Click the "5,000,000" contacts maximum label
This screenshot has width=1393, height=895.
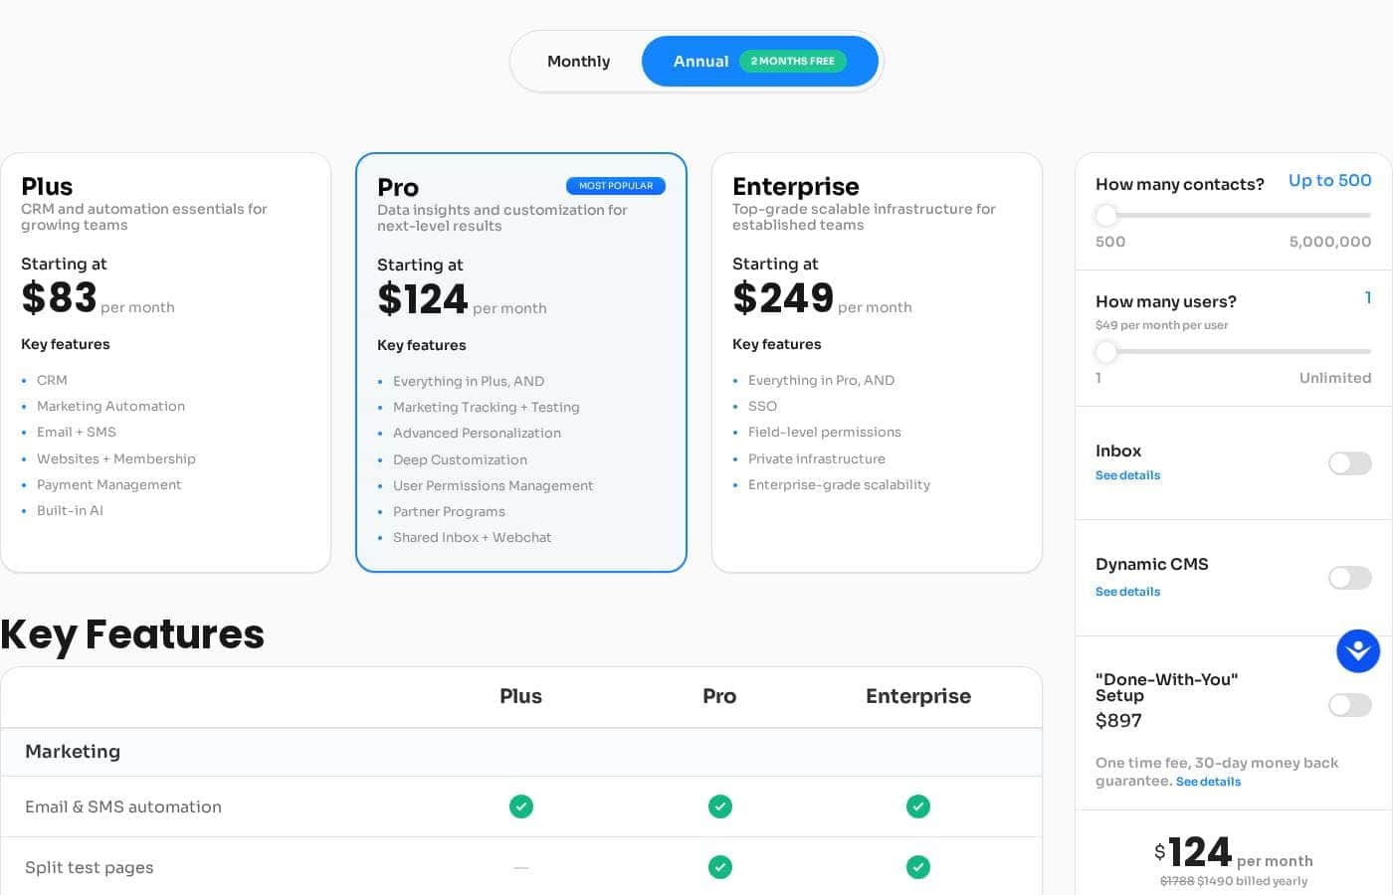[x=1330, y=242]
